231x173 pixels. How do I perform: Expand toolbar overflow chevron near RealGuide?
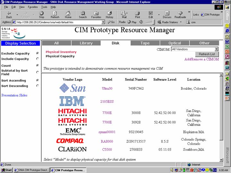coord(189,12)
